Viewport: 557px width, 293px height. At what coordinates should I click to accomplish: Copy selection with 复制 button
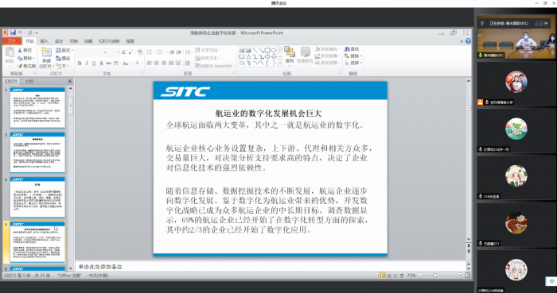pyautogui.click(x=25, y=58)
